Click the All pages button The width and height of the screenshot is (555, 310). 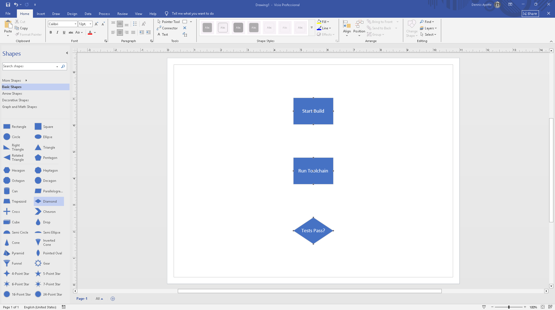(x=99, y=299)
